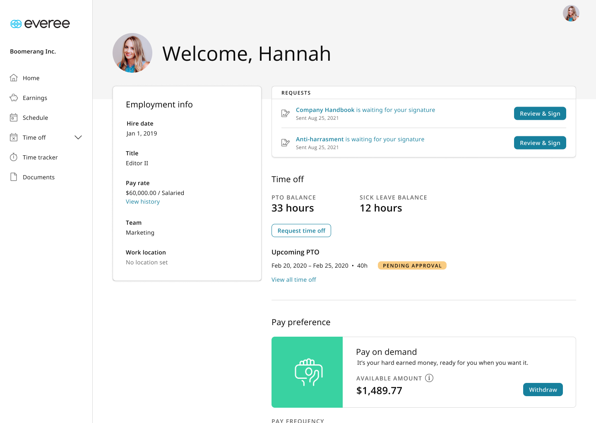Open user profile avatar in top-right corner
The image size is (596, 423).
[x=571, y=13]
